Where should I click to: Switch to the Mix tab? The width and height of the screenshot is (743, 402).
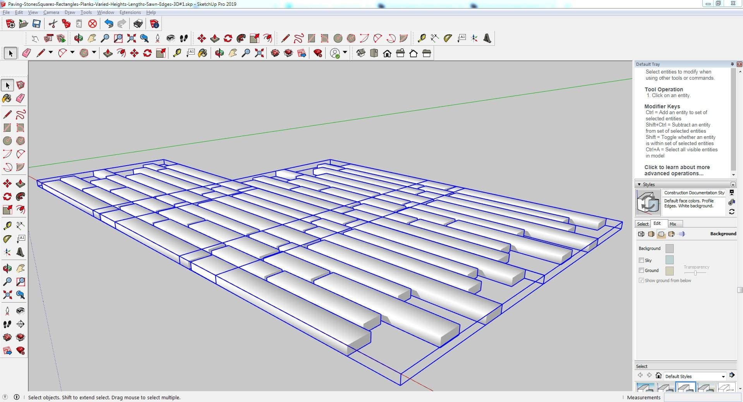pyautogui.click(x=673, y=224)
